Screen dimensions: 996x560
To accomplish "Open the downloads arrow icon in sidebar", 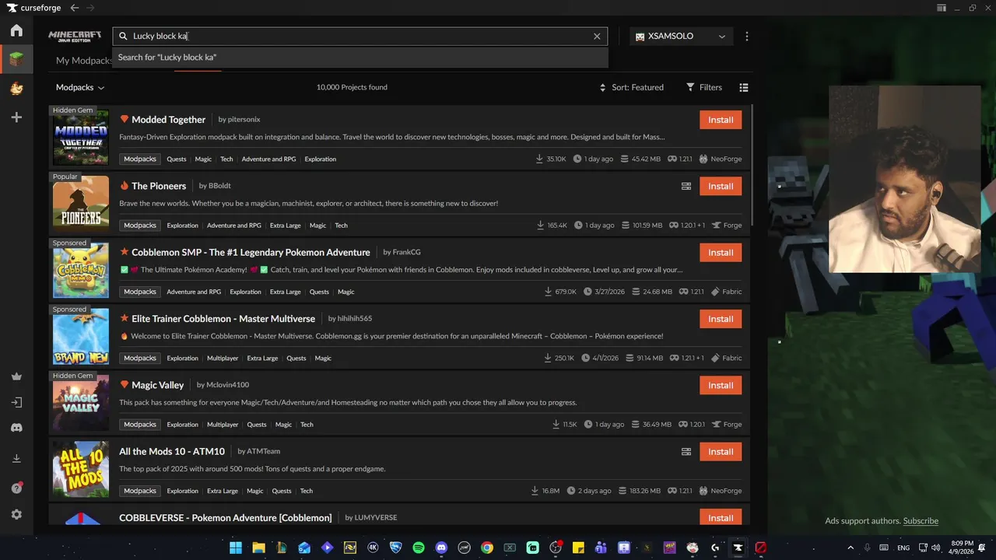I will coord(16,459).
